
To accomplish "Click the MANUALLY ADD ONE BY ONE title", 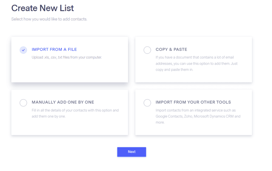I will [x=63, y=102].
